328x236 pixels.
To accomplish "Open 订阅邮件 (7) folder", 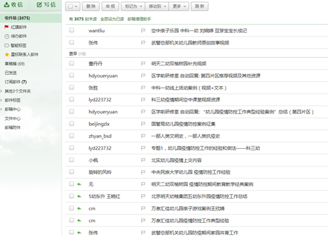I will point(16,82).
